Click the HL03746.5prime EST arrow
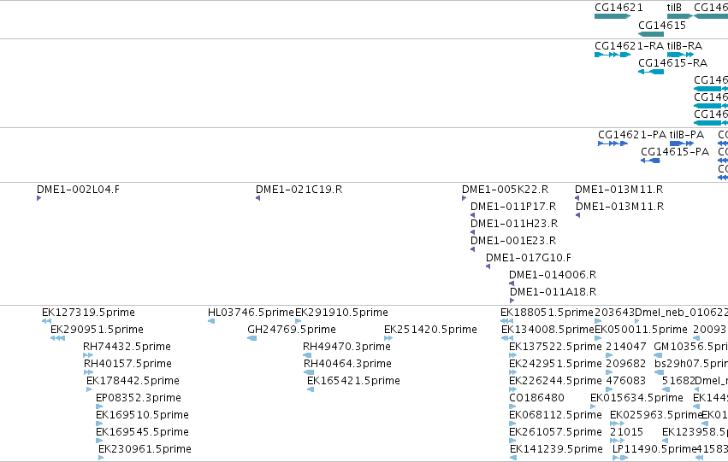 (x=211, y=321)
